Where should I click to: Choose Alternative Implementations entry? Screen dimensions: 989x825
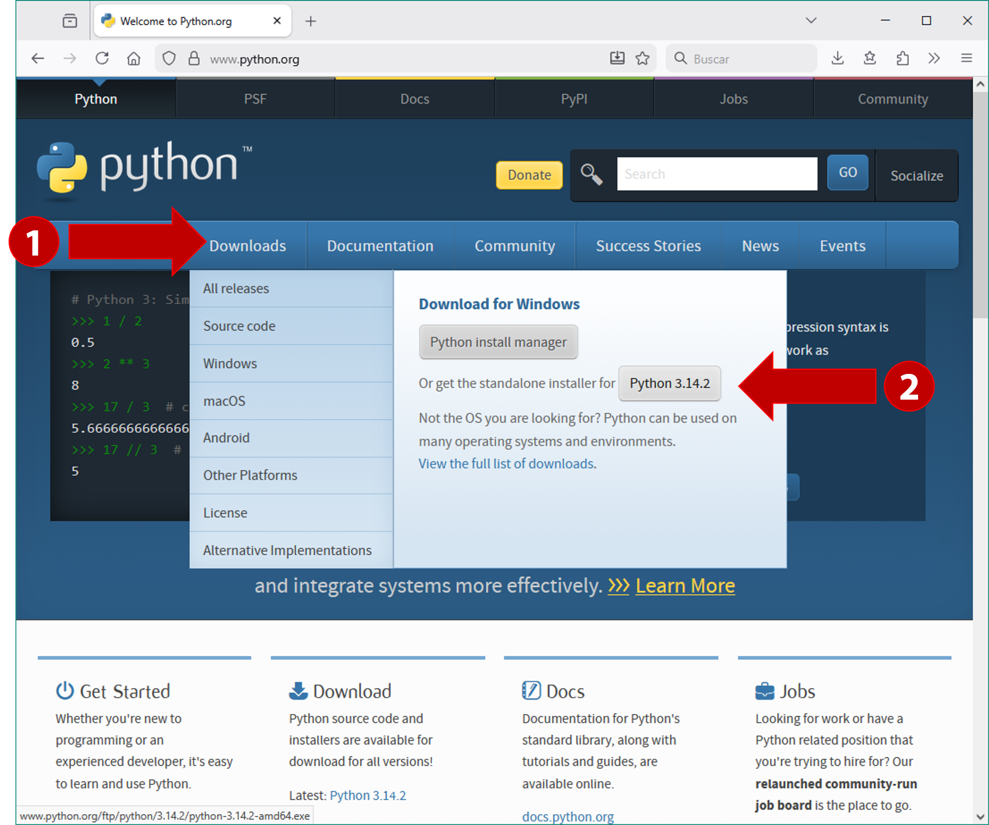pos(291,550)
